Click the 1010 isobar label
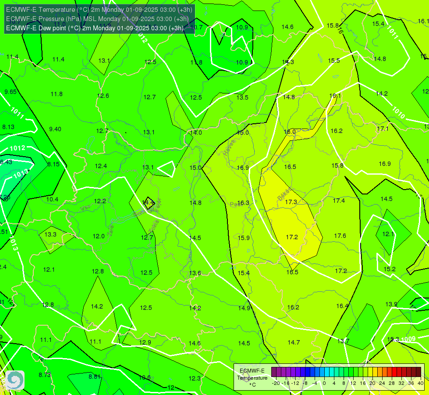The height and width of the screenshot is (395, 429). click(398, 112)
